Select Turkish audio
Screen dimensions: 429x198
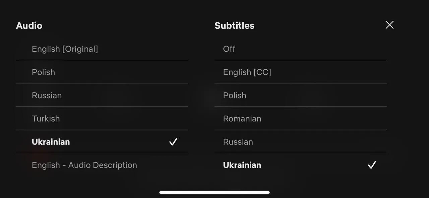click(46, 118)
